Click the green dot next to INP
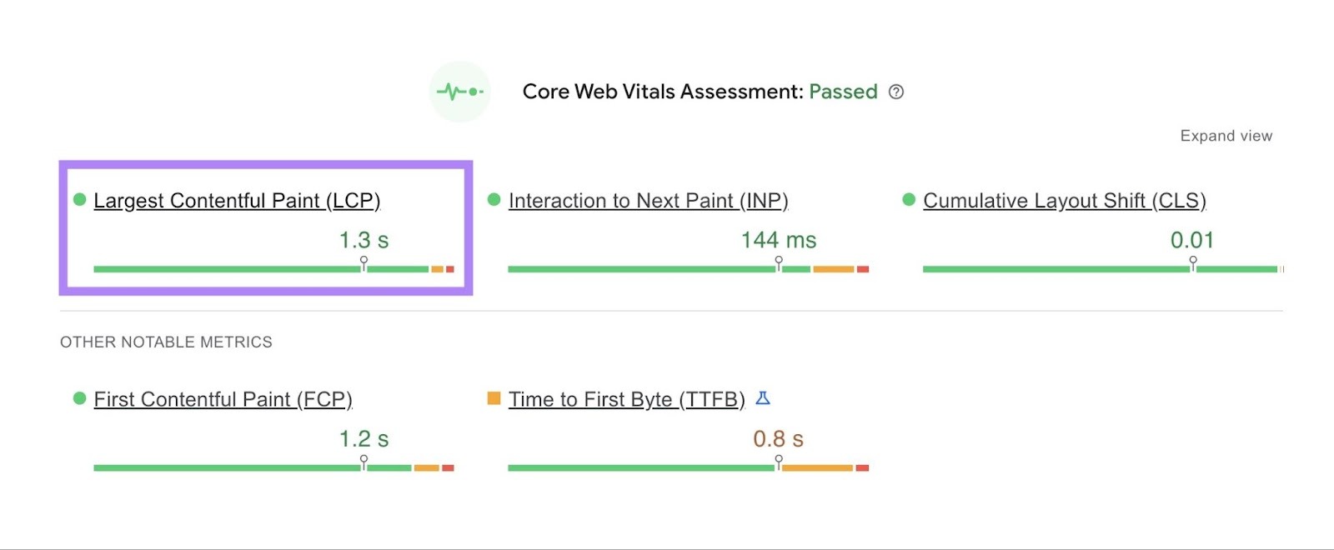Viewport: 1334px width, 550px height. pos(494,198)
